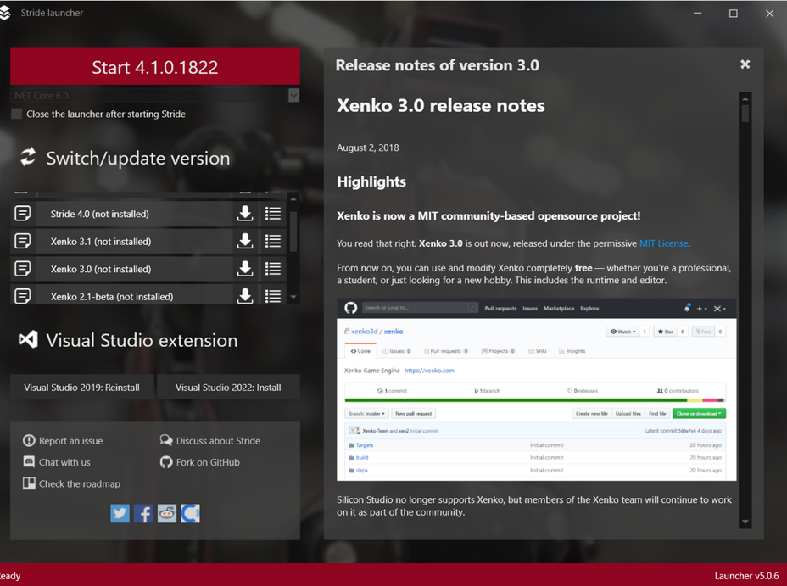This screenshot has width=787, height=586.
Task: Click the Stride logo in title bar
Action: [4, 13]
